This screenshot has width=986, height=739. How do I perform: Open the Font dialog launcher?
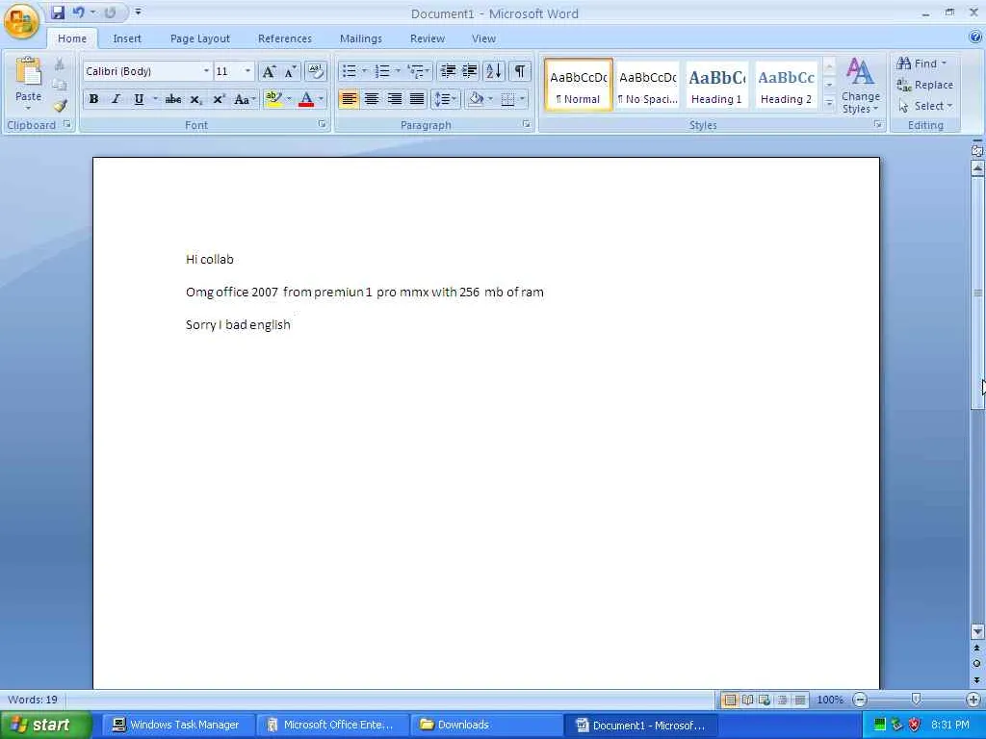pyautogui.click(x=322, y=124)
